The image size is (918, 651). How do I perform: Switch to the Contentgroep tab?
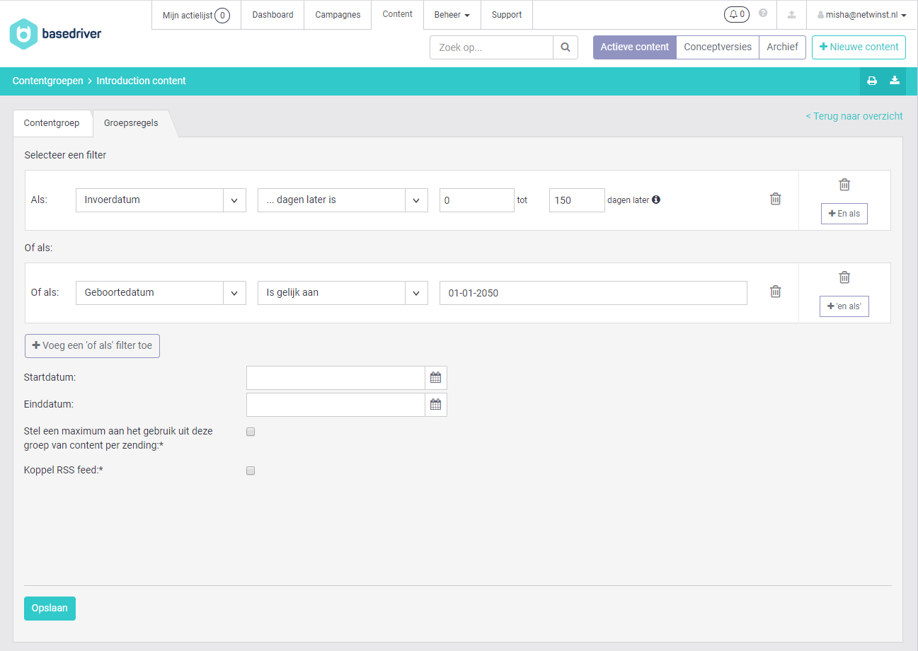click(52, 123)
